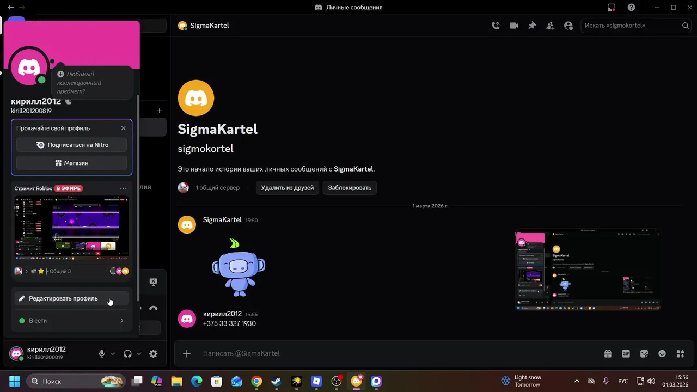Image resolution: width=697 pixels, height=392 pixels.
Task: Click the Заблокировать button
Action: 350,188
